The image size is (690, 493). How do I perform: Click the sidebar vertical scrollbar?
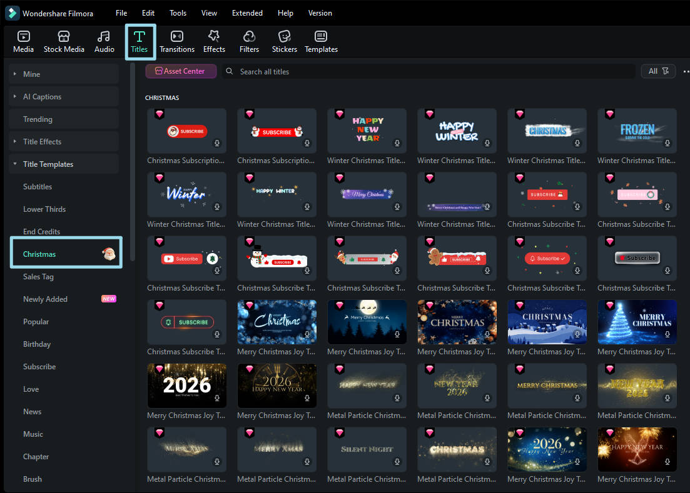pyautogui.click(x=133, y=162)
